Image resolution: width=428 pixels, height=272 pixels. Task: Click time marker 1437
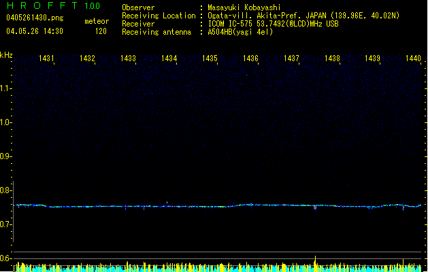(291, 58)
